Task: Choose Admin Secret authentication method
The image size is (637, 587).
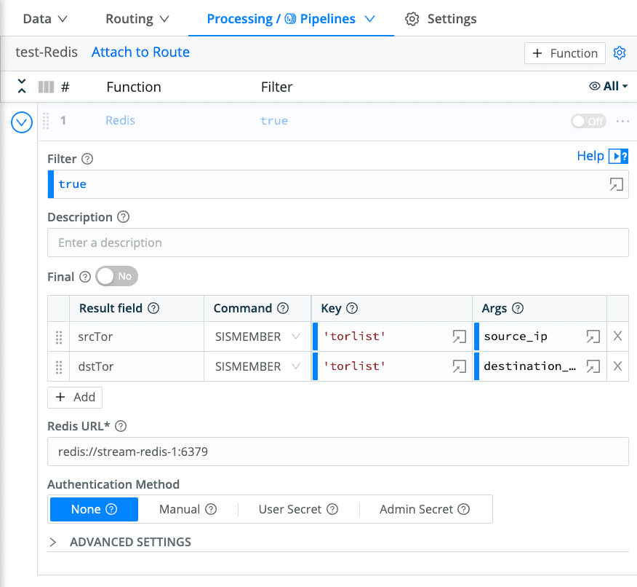Action: coord(424,509)
